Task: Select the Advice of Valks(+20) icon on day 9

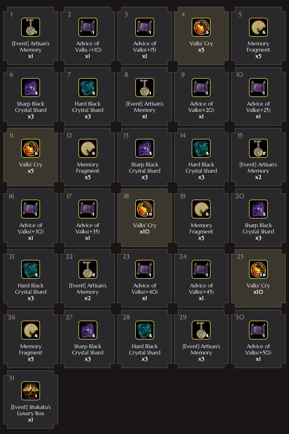Action: (x=201, y=87)
